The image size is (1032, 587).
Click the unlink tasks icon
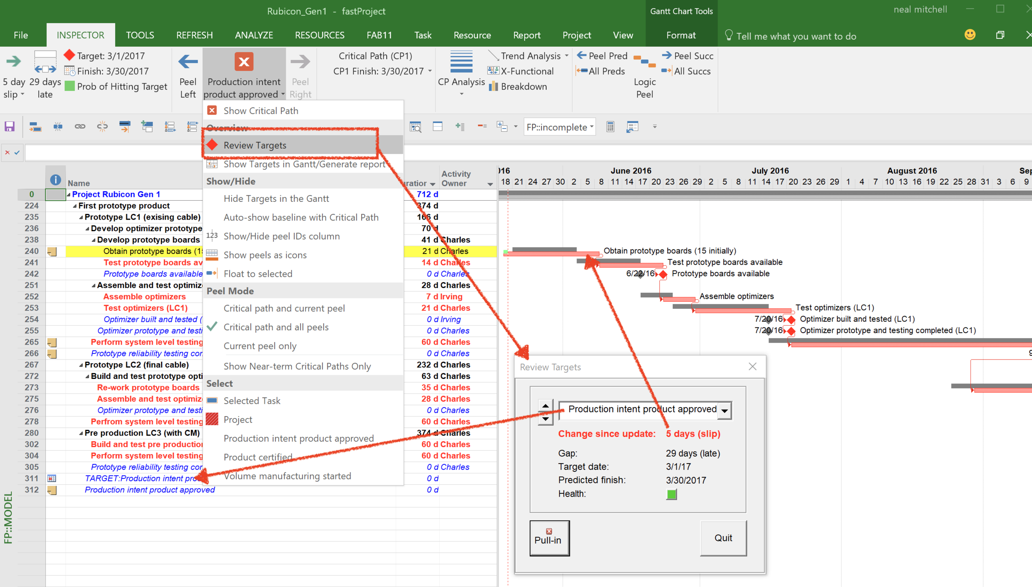tap(102, 127)
